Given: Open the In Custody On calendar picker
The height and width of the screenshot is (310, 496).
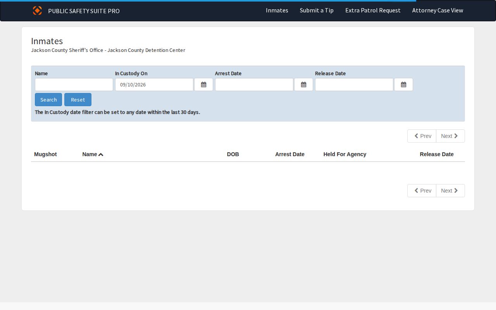Looking at the screenshot, I should [203, 84].
